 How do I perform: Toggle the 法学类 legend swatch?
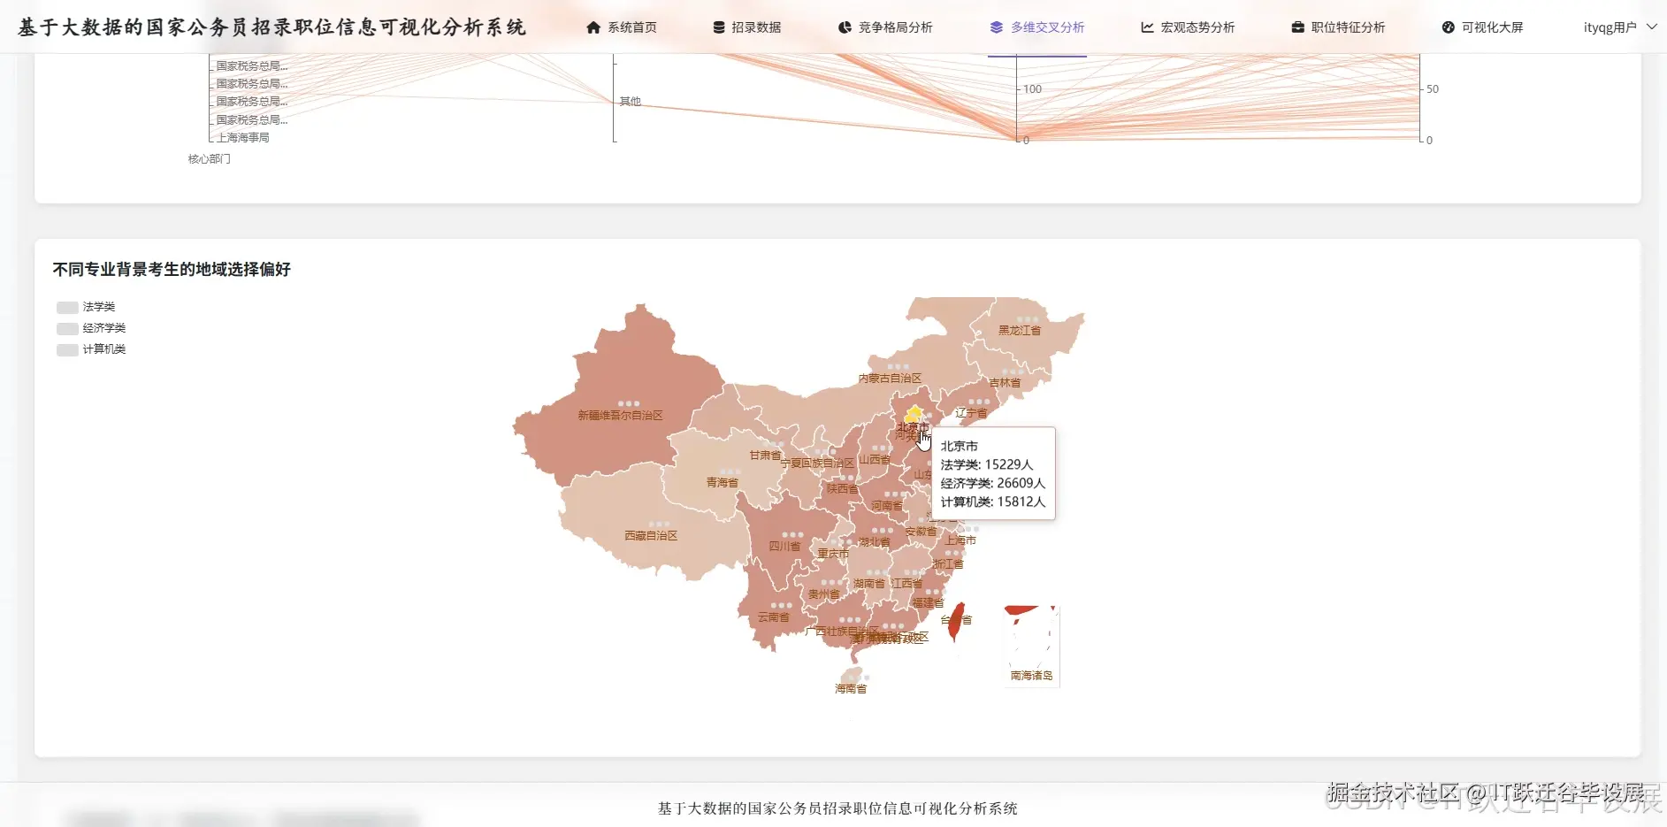point(67,308)
